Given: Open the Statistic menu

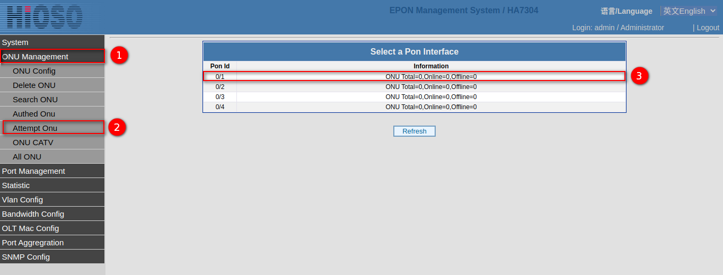Looking at the screenshot, I should click(x=16, y=185).
